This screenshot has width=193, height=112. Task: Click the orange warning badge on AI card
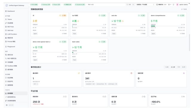coord(64,15)
